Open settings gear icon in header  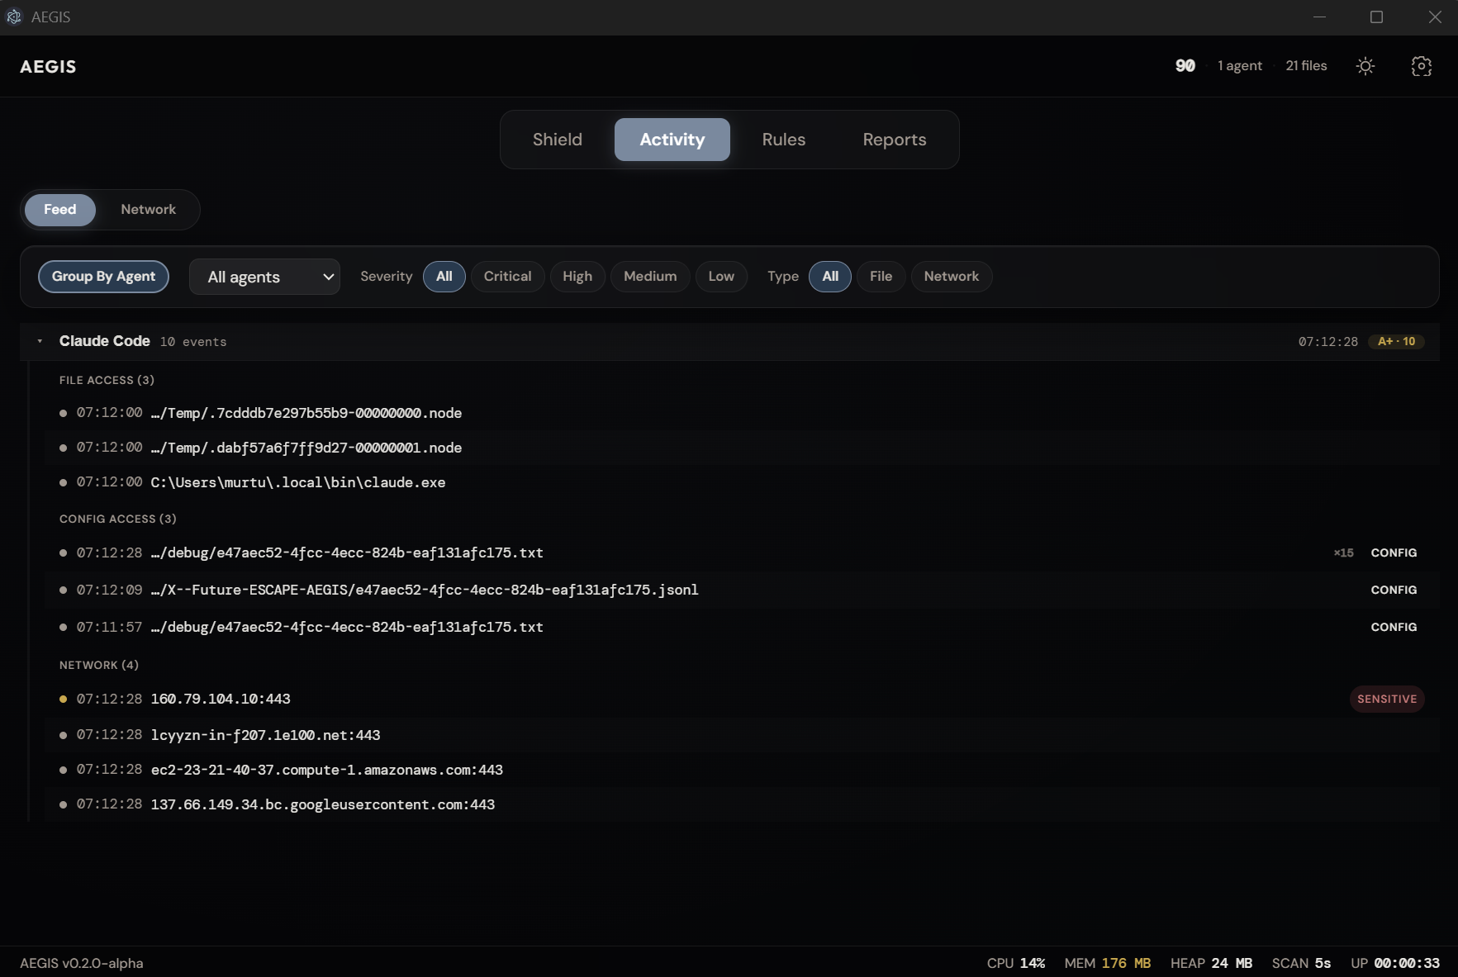coord(1421,66)
